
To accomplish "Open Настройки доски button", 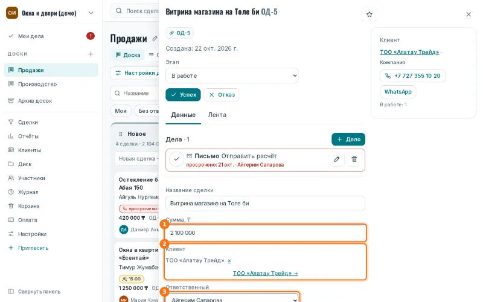I will (x=135, y=73).
